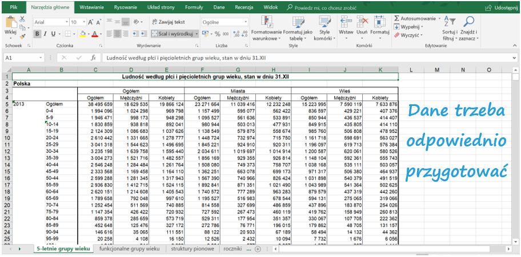Toggle bold formatting

37,34
